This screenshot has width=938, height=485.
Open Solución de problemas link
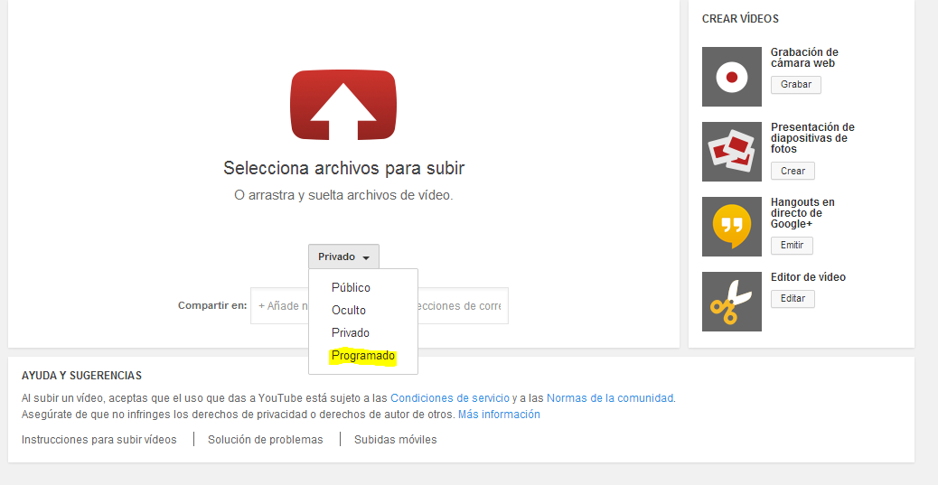pos(266,440)
